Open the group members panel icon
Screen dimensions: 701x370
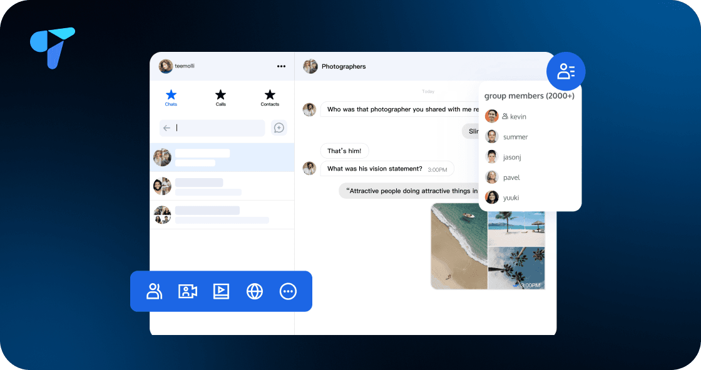pos(565,71)
